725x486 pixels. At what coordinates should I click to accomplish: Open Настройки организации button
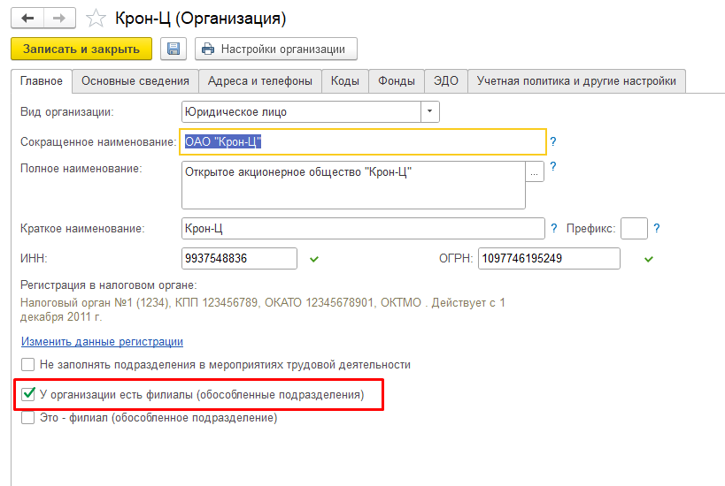pyautogui.click(x=275, y=49)
